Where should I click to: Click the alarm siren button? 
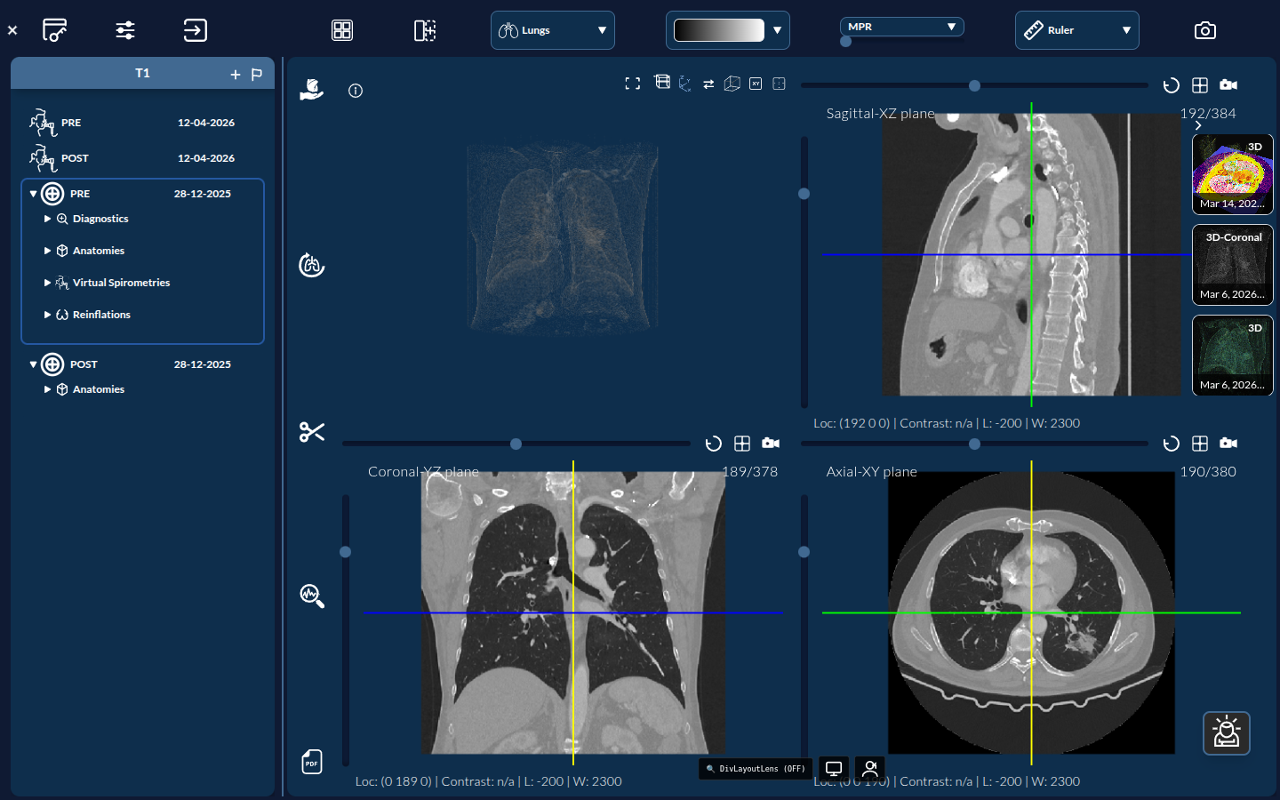[x=1227, y=733]
